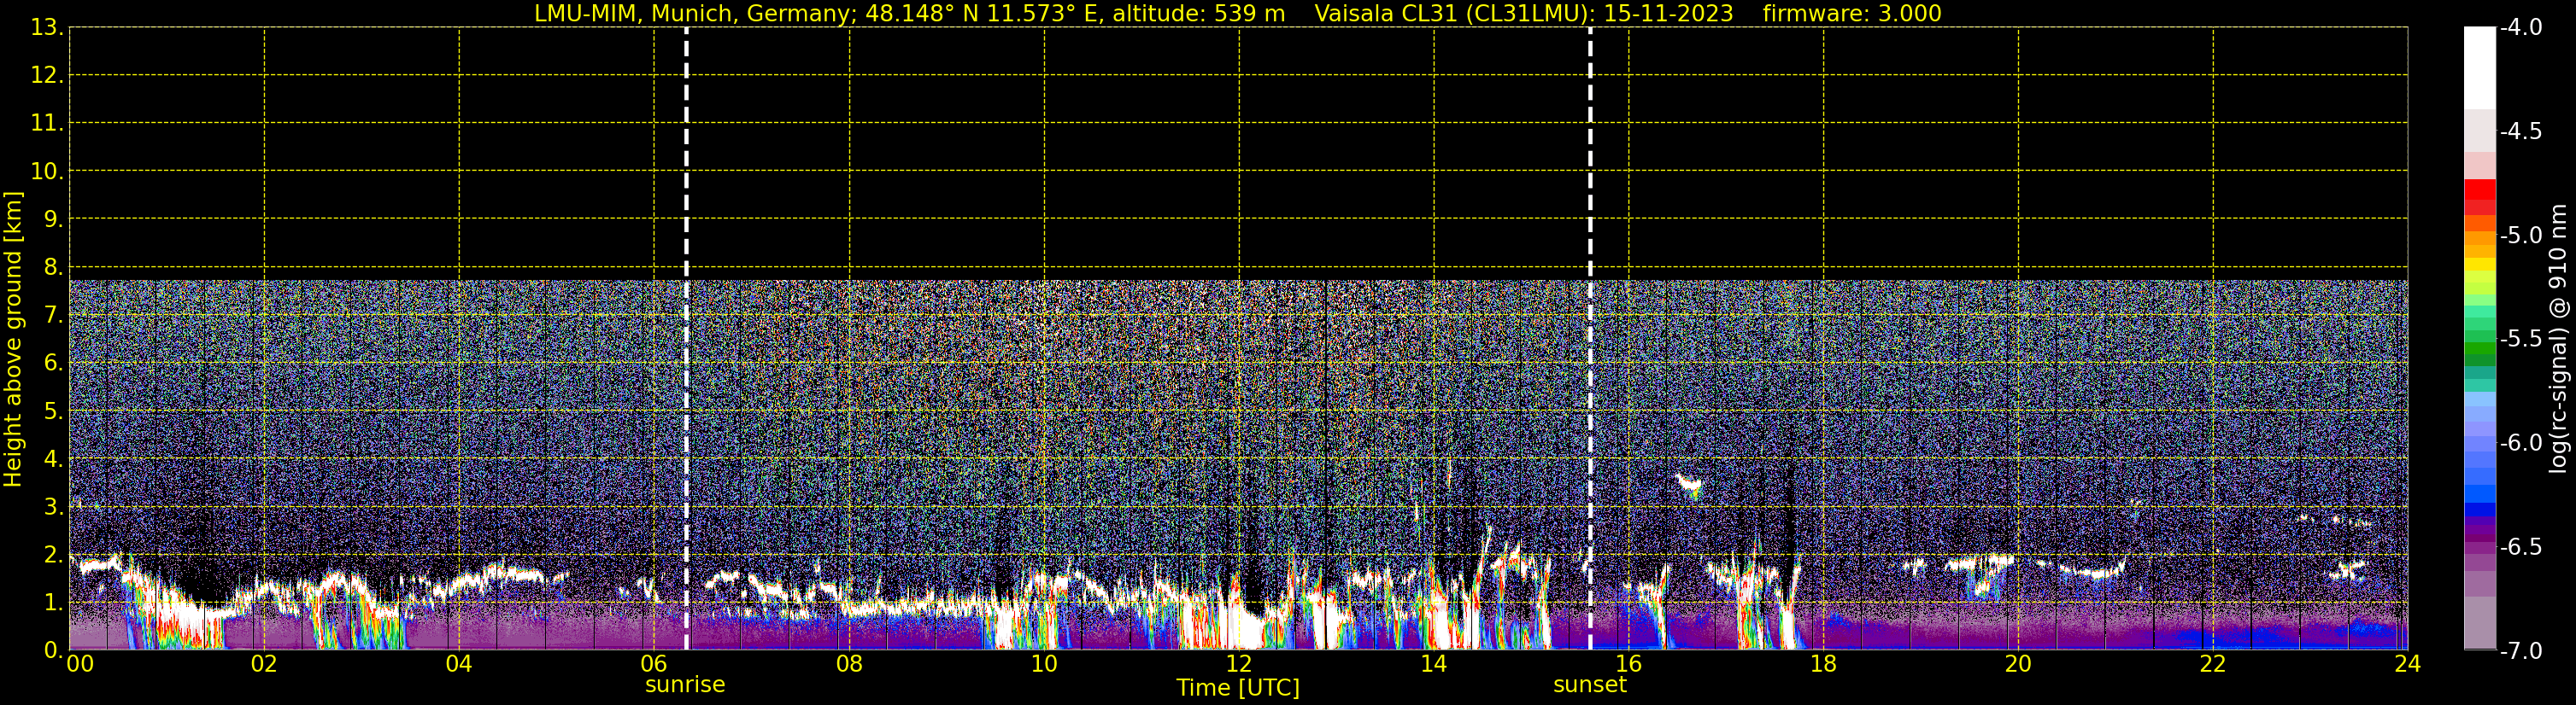
Task: Click the time tick label 02
Action: pos(264,665)
